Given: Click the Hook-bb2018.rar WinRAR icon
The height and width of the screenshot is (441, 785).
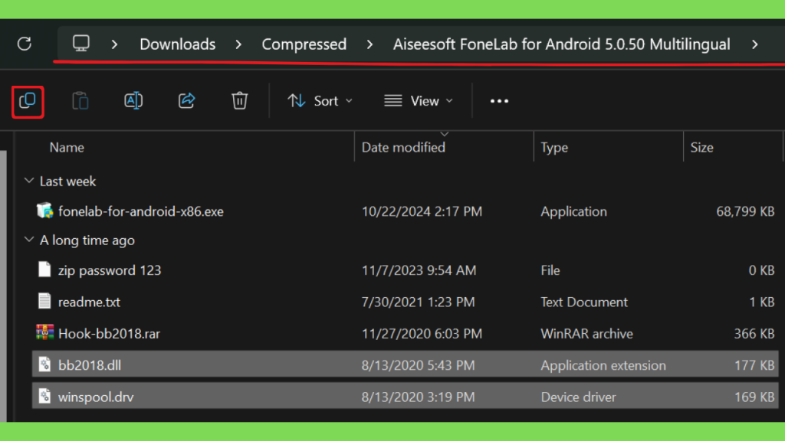Looking at the screenshot, I should click(x=44, y=333).
